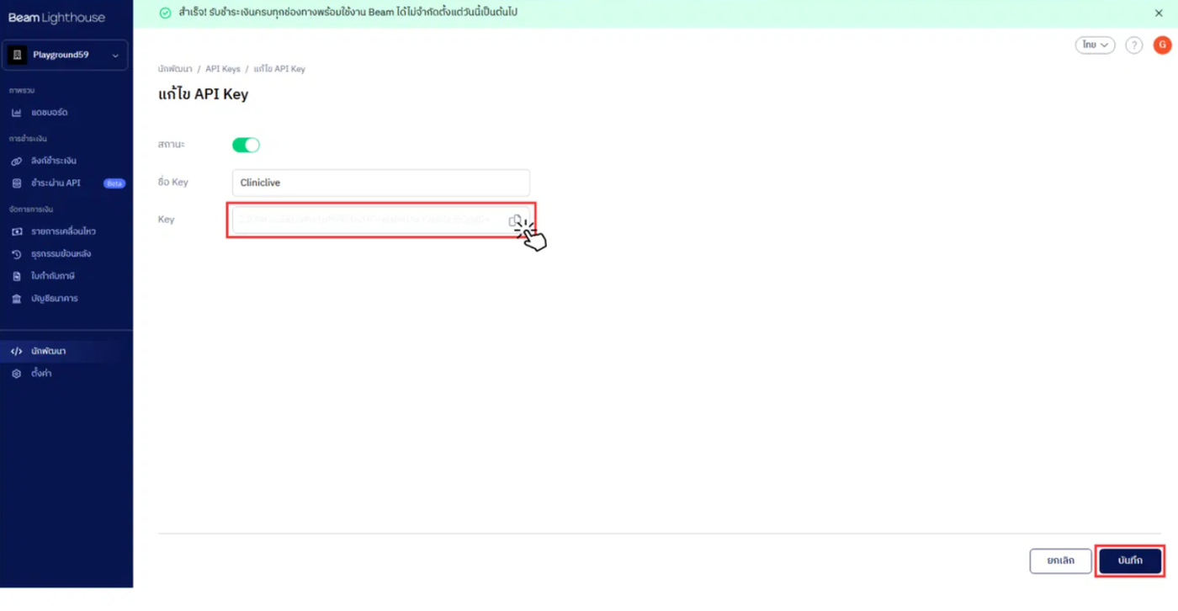Click the ชื่อ Key field containing Cliniclive
This screenshot has width=1178, height=611.
pyautogui.click(x=381, y=183)
